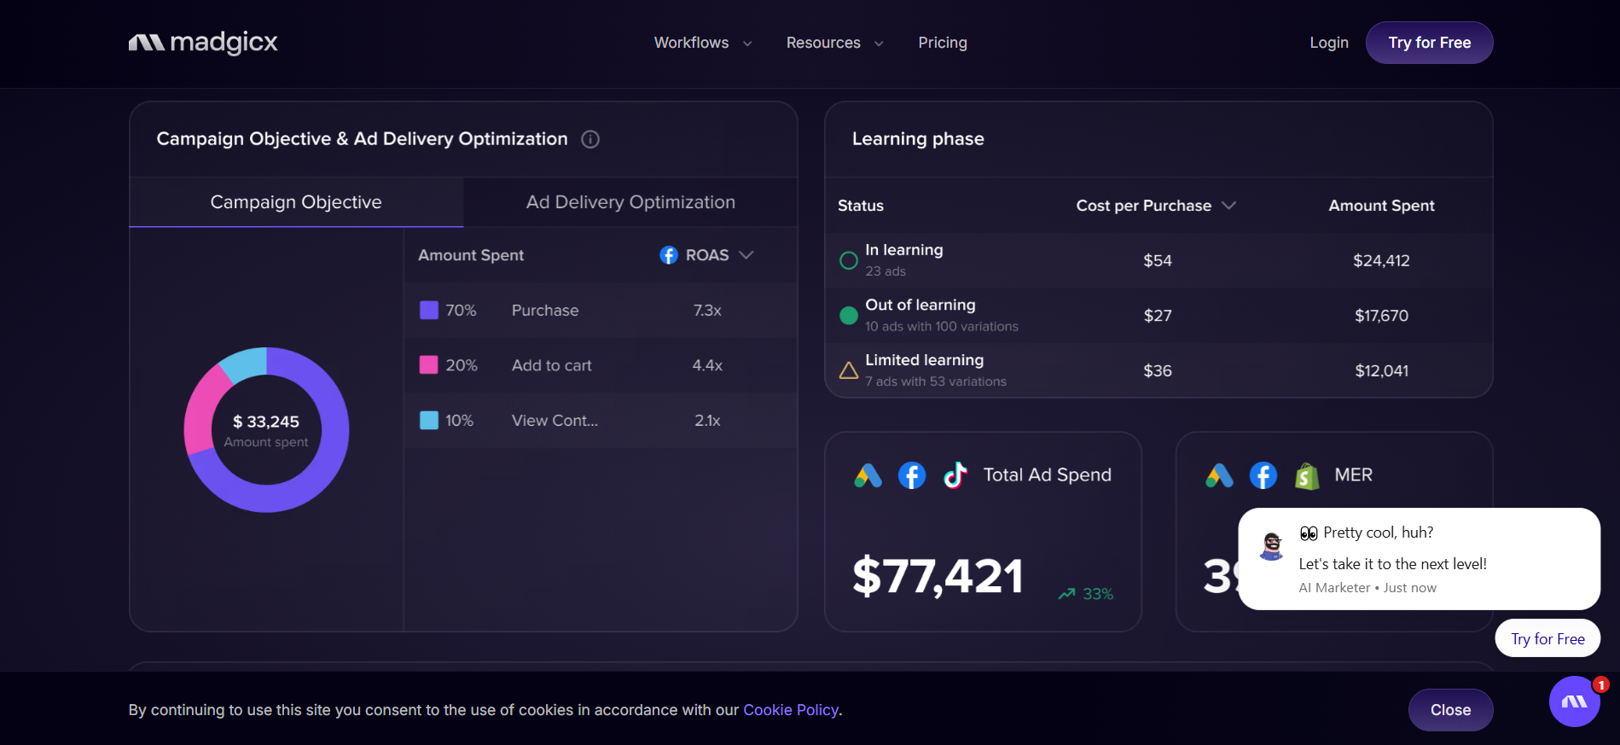Screen dimensions: 1620x745
Task: Open the ROAS metric dropdown arrow
Action: [746, 255]
